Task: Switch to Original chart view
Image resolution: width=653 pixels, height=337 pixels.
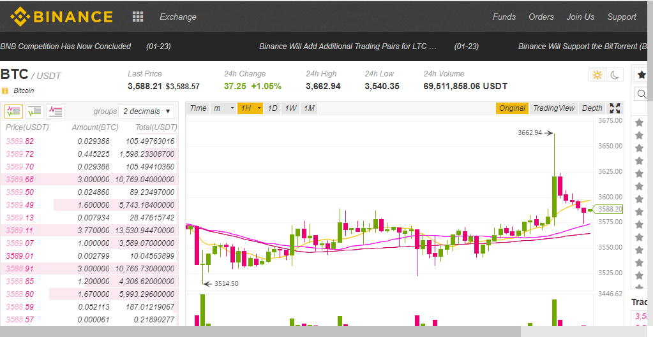Action: (x=512, y=108)
